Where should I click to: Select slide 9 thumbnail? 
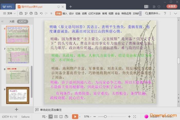point(18,95)
